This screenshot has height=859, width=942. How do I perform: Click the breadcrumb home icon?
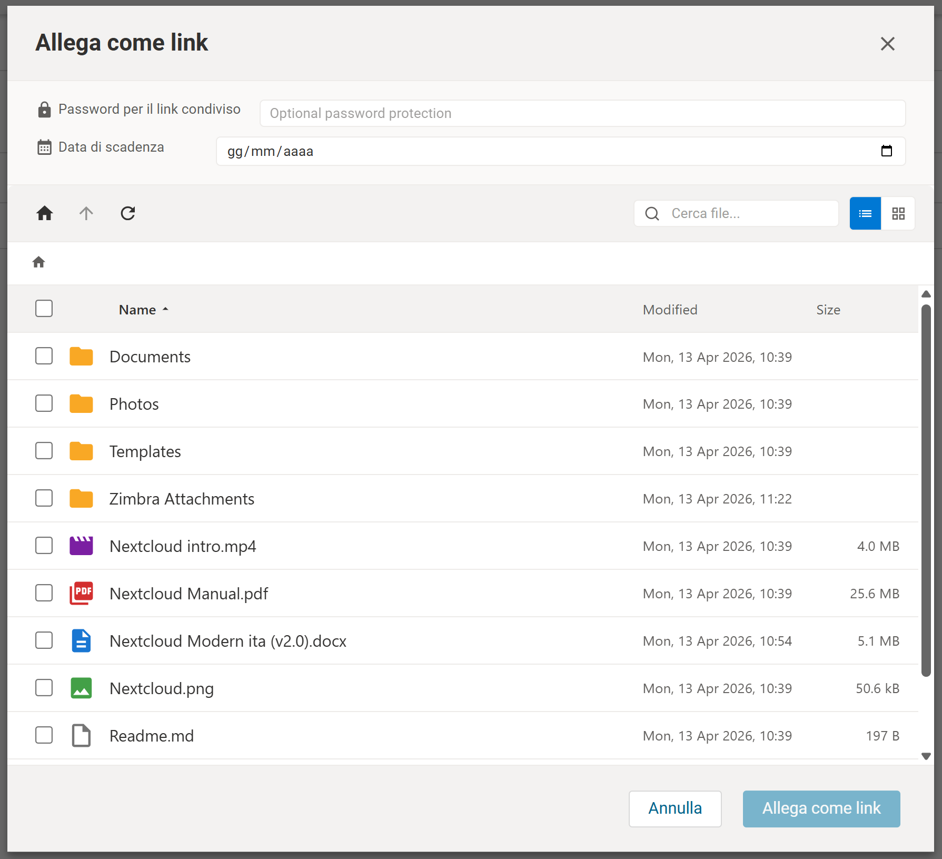click(x=39, y=262)
